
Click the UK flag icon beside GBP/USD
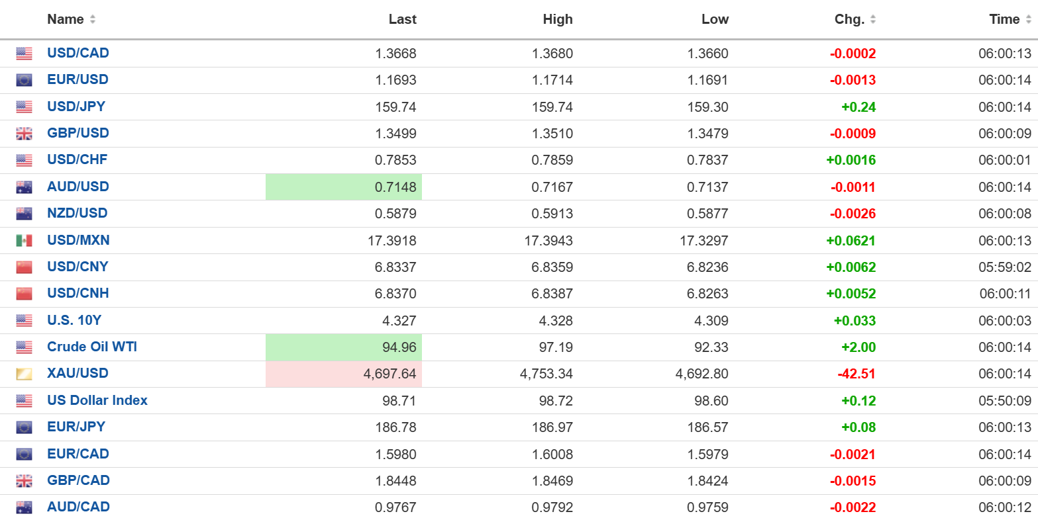click(x=24, y=134)
